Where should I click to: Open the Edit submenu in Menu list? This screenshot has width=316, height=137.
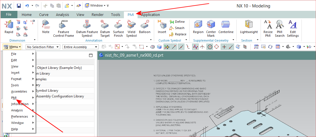click(x=19, y=60)
